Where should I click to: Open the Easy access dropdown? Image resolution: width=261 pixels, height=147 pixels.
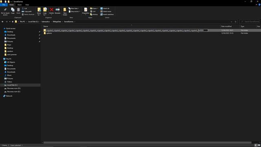(74, 11)
